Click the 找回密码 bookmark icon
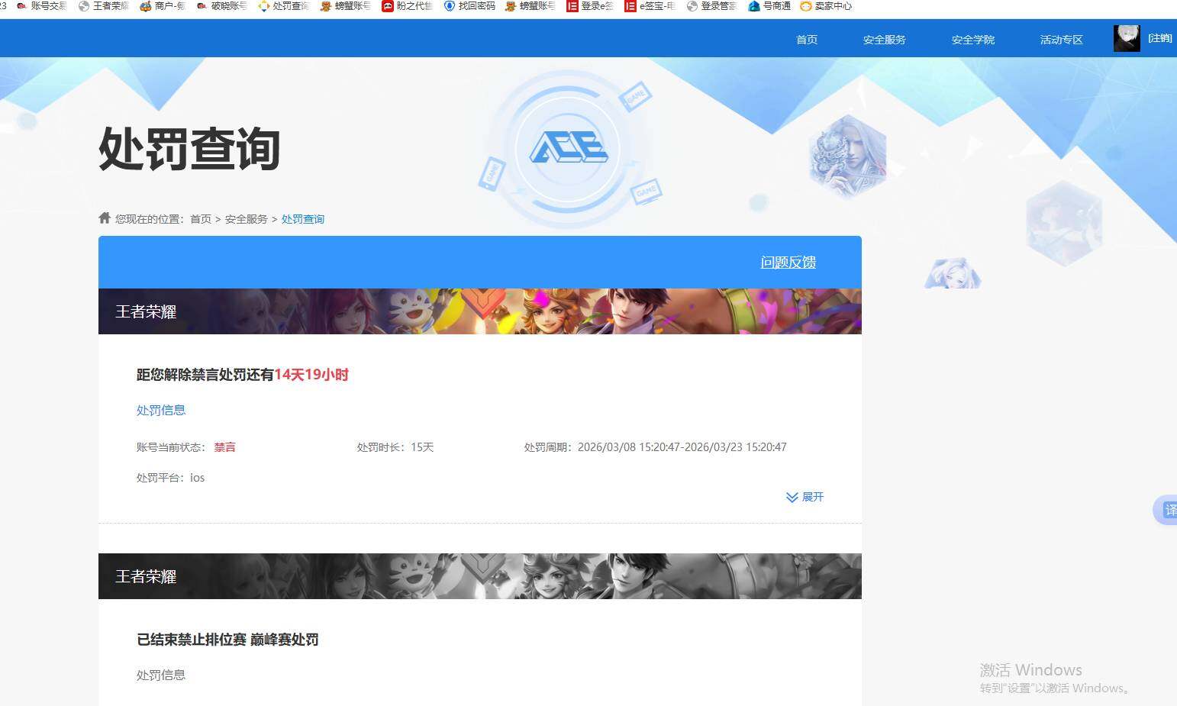The width and height of the screenshot is (1177, 706). [x=450, y=6]
